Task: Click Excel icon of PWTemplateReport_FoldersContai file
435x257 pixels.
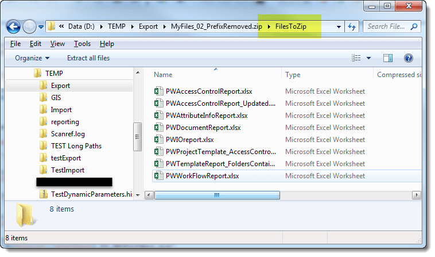Action: coord(158,164)
